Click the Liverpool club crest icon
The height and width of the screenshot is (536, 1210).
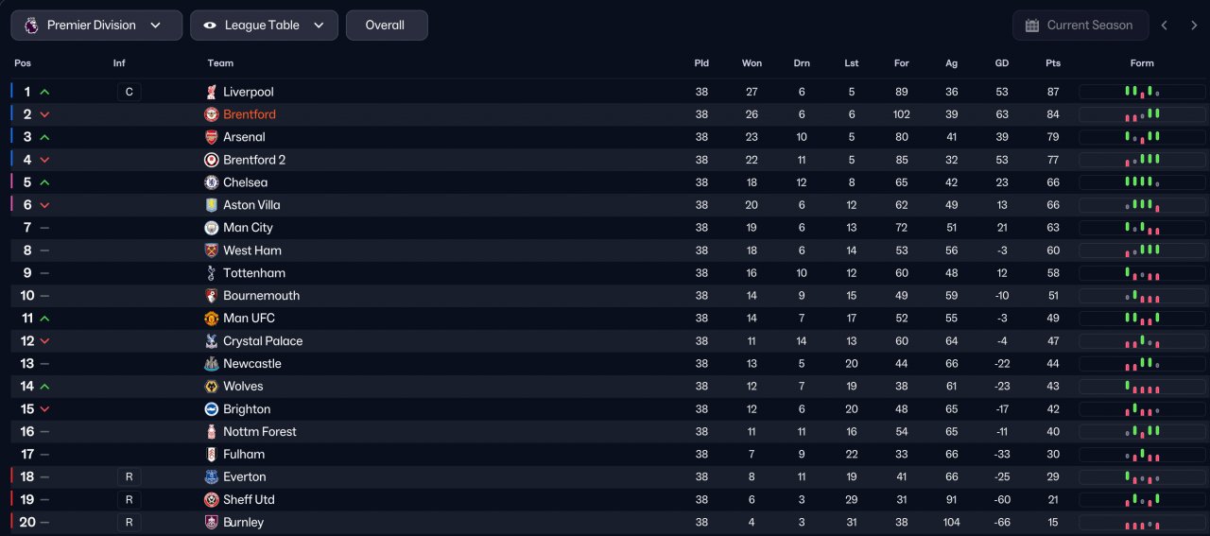pos(212,92)
